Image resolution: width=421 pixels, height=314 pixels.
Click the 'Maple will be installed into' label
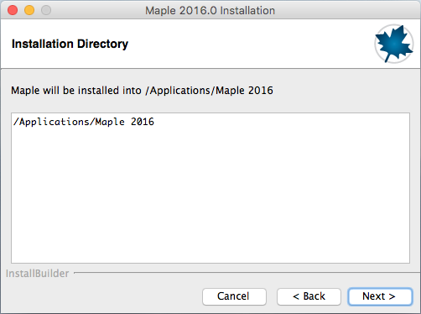point(76,91)
